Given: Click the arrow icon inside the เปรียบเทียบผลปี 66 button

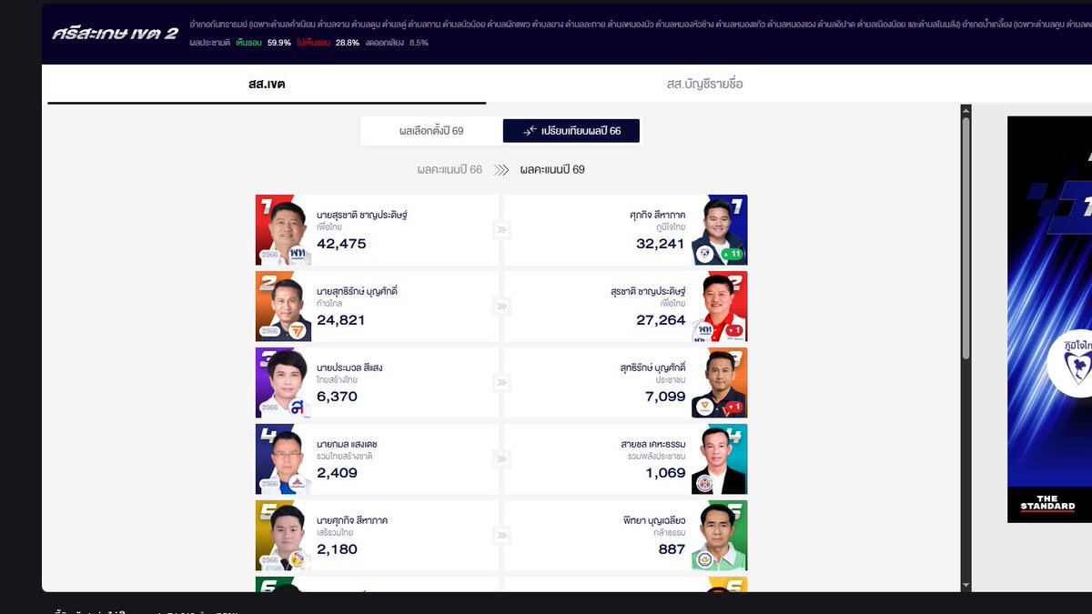Looking at the screenshot, I should pos(531,130).
